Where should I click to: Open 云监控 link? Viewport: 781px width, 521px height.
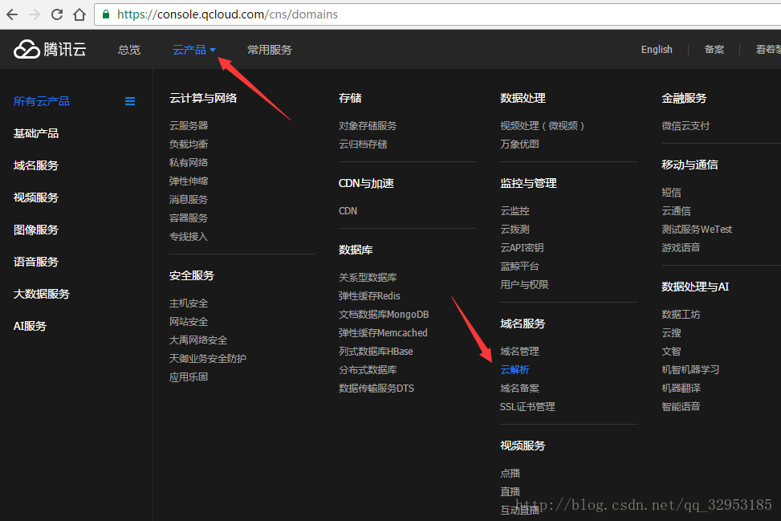coord(515,210)
